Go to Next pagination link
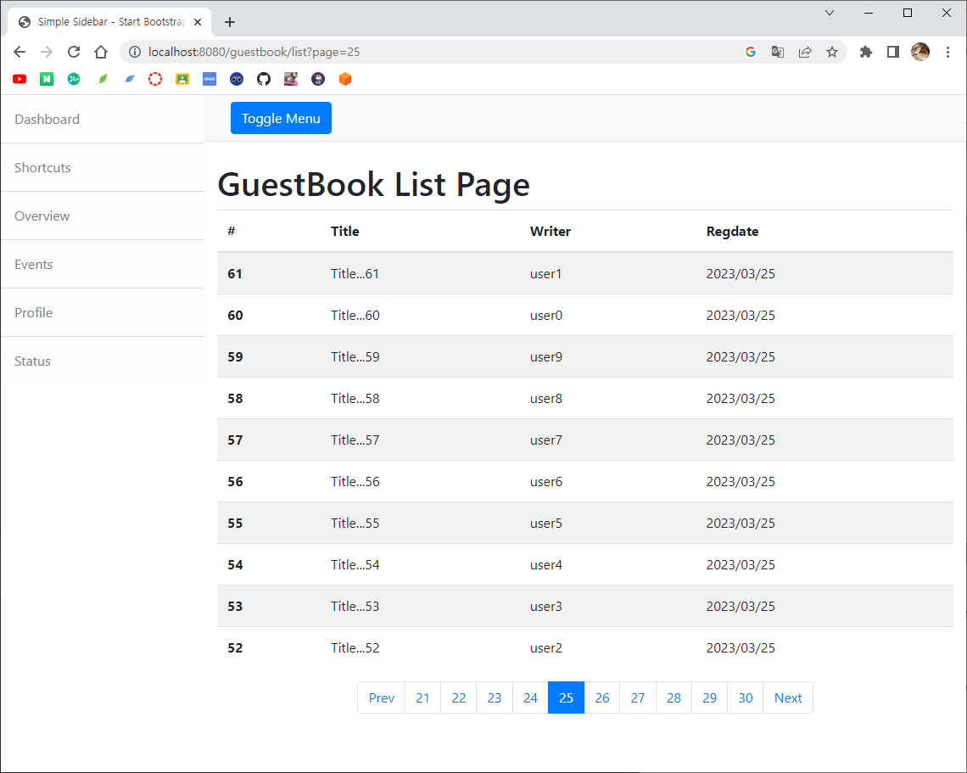The image size is (967, 773). (x=788, y=697)
